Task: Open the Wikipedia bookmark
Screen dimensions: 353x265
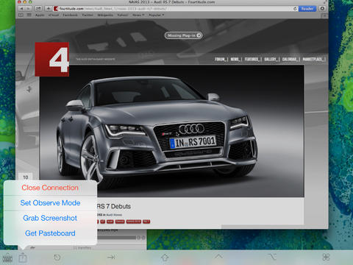Action: point(105,15)
